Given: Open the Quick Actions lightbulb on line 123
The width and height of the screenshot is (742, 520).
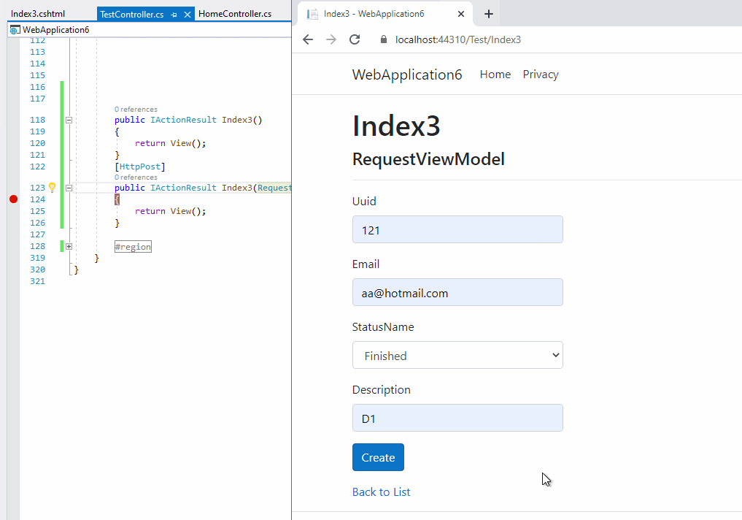Looking at the screenshot, I should 51,187.
